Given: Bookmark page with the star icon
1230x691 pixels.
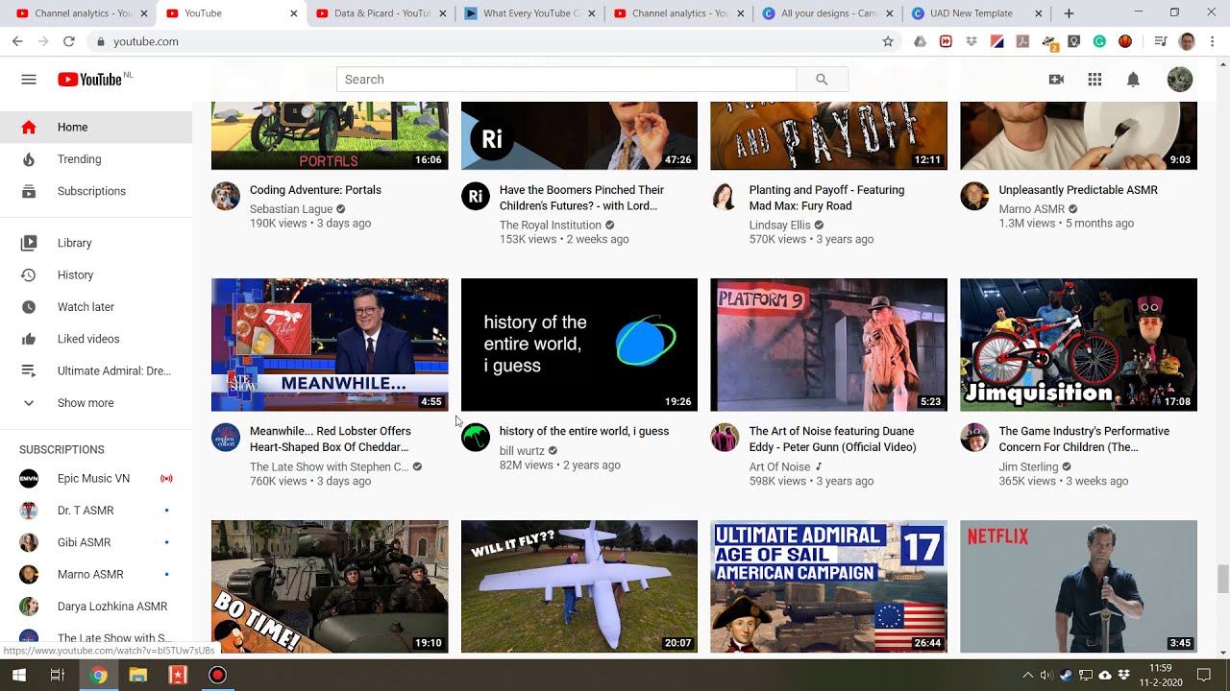Looking at the screenshot, I should 888,41.
